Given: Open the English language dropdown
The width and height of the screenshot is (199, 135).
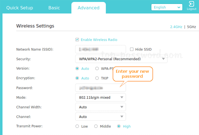Looking at the screenshot, I should [166, 7].
